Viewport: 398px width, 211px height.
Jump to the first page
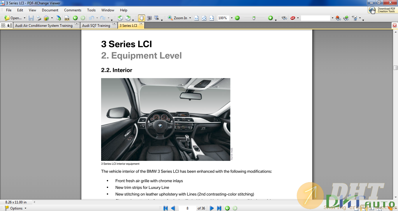[165, 208]
